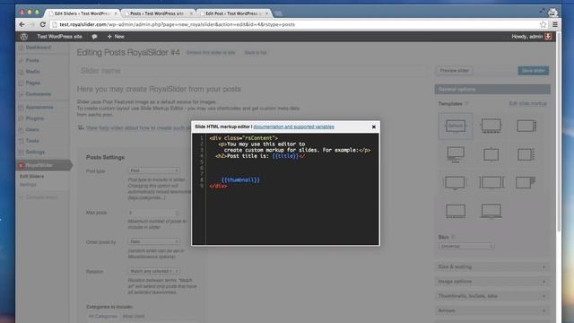This screenshot has height=323, width=574.
Task: Open the RoyalSlider sidebar menu item
Action: tap(43, 165)
